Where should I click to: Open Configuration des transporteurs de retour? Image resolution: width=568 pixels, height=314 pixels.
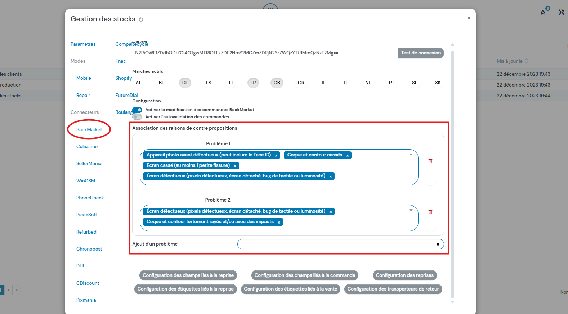pyautogui.click(x=393, y=289)
